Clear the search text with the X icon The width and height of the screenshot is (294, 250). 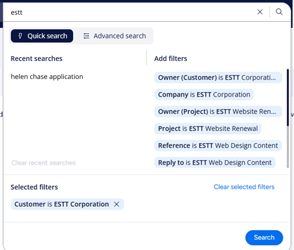(x=260, y=12)
